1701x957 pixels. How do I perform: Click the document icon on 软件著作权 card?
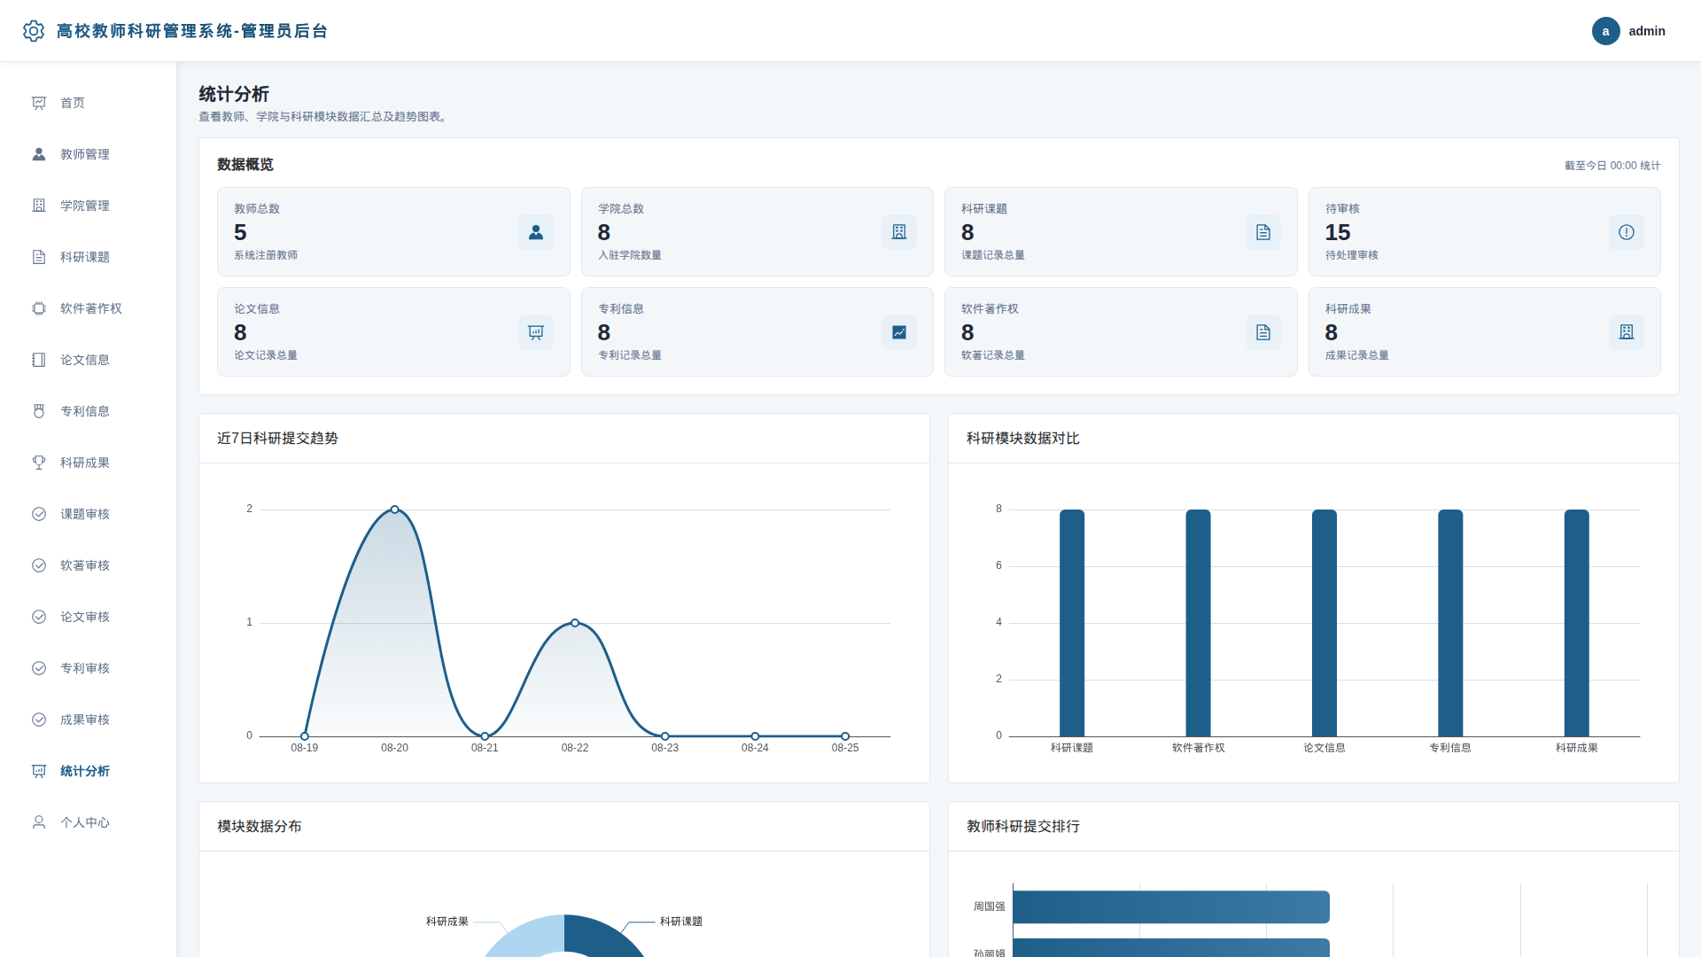pos(1263,332)
